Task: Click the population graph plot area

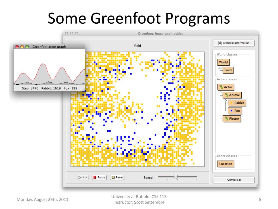Action: click(49, 67)
